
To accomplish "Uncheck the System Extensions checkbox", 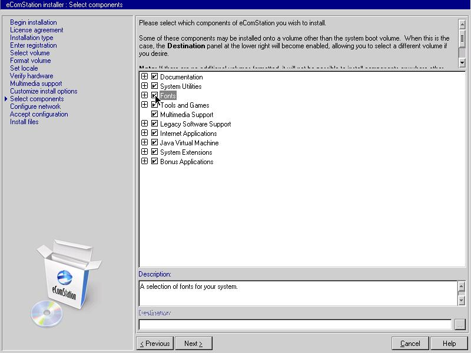I will tap(154, 152).
